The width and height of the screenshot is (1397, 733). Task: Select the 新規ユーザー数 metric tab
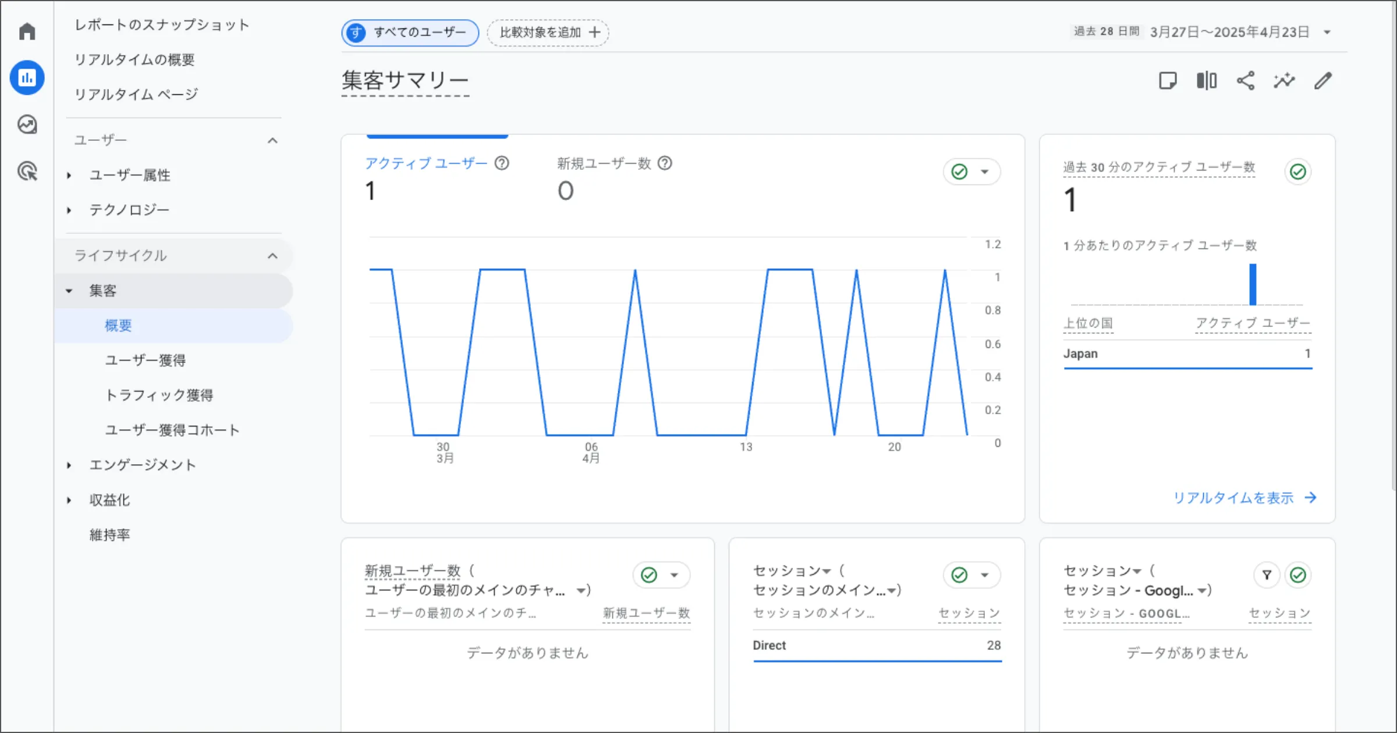[604, 163]
